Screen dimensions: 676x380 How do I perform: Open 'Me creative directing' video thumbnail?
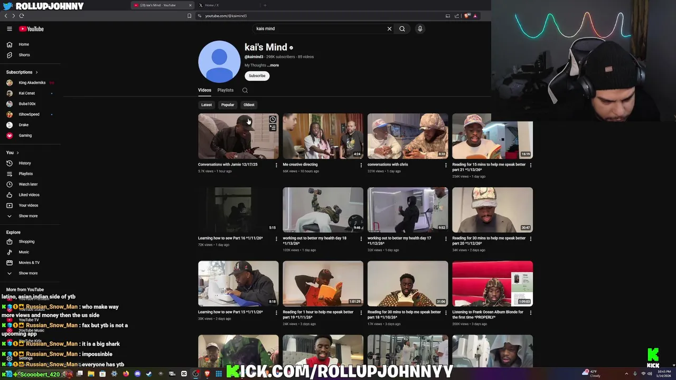pyautogui.click(x=323, y=136)
